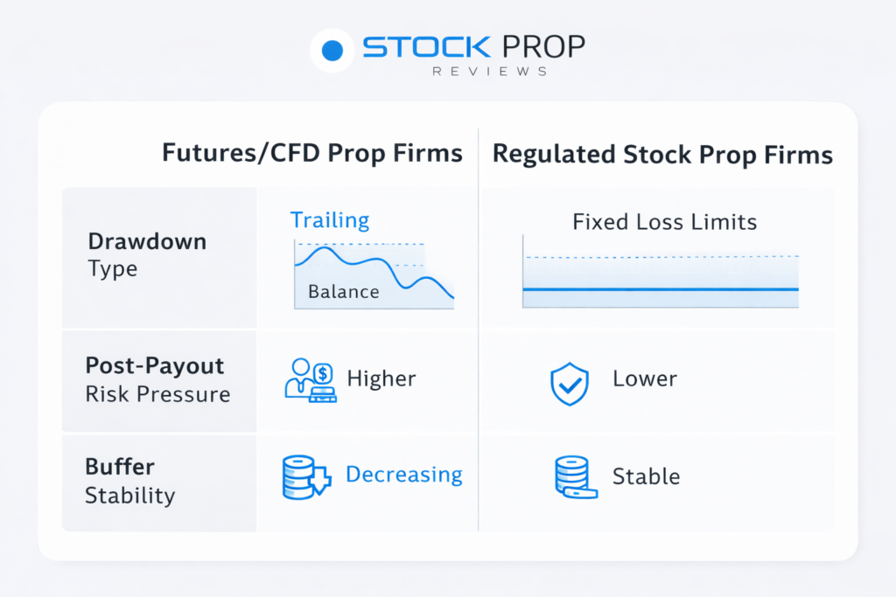Select the Futures/CFD Prop Firms column header
This screenshot has width=896, height=597.
[312, 154]
